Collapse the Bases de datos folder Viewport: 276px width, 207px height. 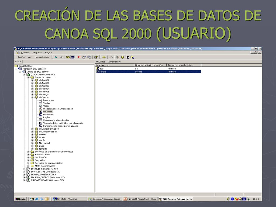tap(28, 77)
